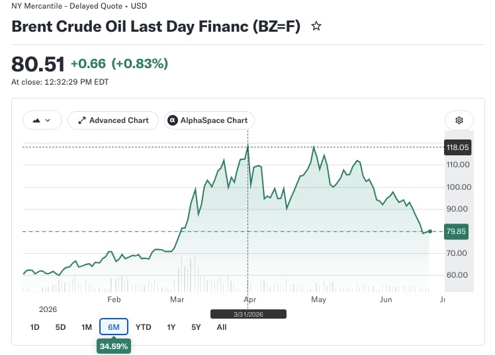The image size is (495, 355).
Task: Open the AlphaSpace Chart
Action: tap(209, 120)
